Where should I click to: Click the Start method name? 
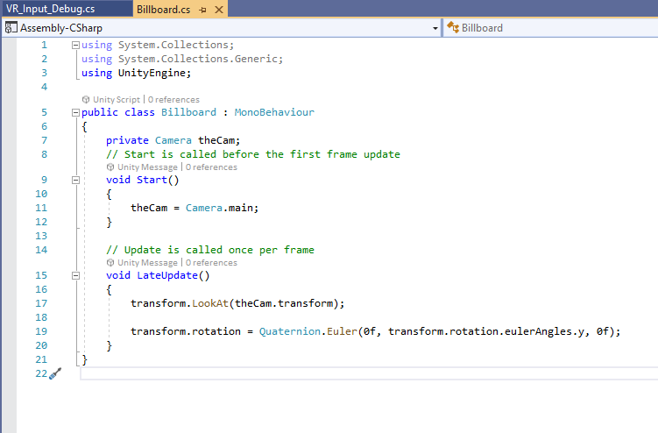click(x=152, y=181)
